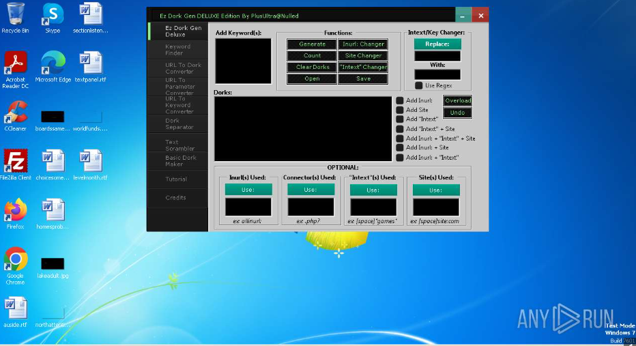
Task: Check the Add Site option
Action: tap(400, 110)
